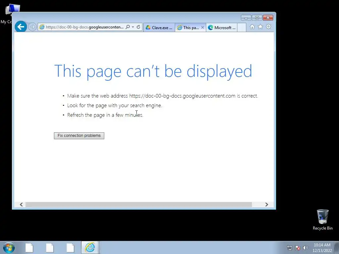The image size is (339, 254).
Task: Click the horizontal scrollbar thumb
Action: 139,204
